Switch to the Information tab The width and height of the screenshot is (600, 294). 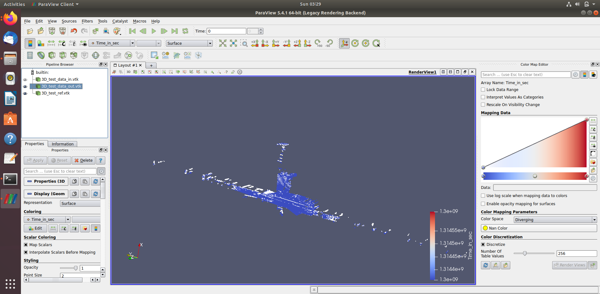(62, 144)
